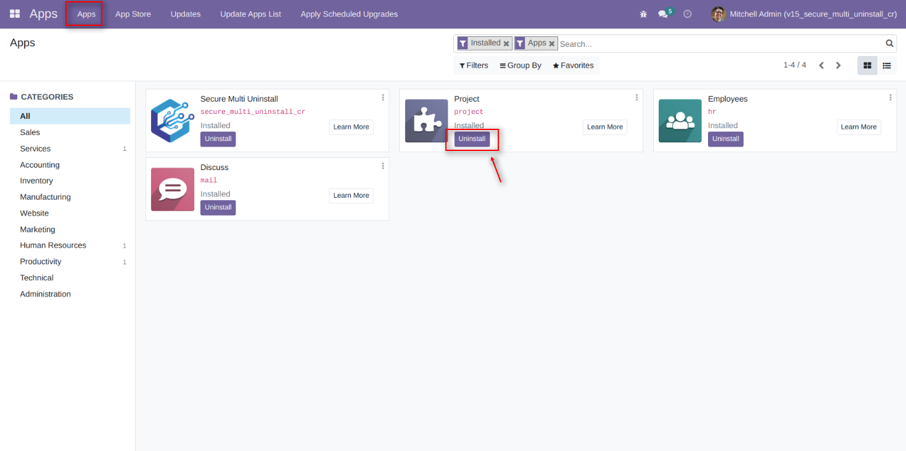Open the conversations chat bubble icon
The image size is (906, 451).
[x=663, y=14]
